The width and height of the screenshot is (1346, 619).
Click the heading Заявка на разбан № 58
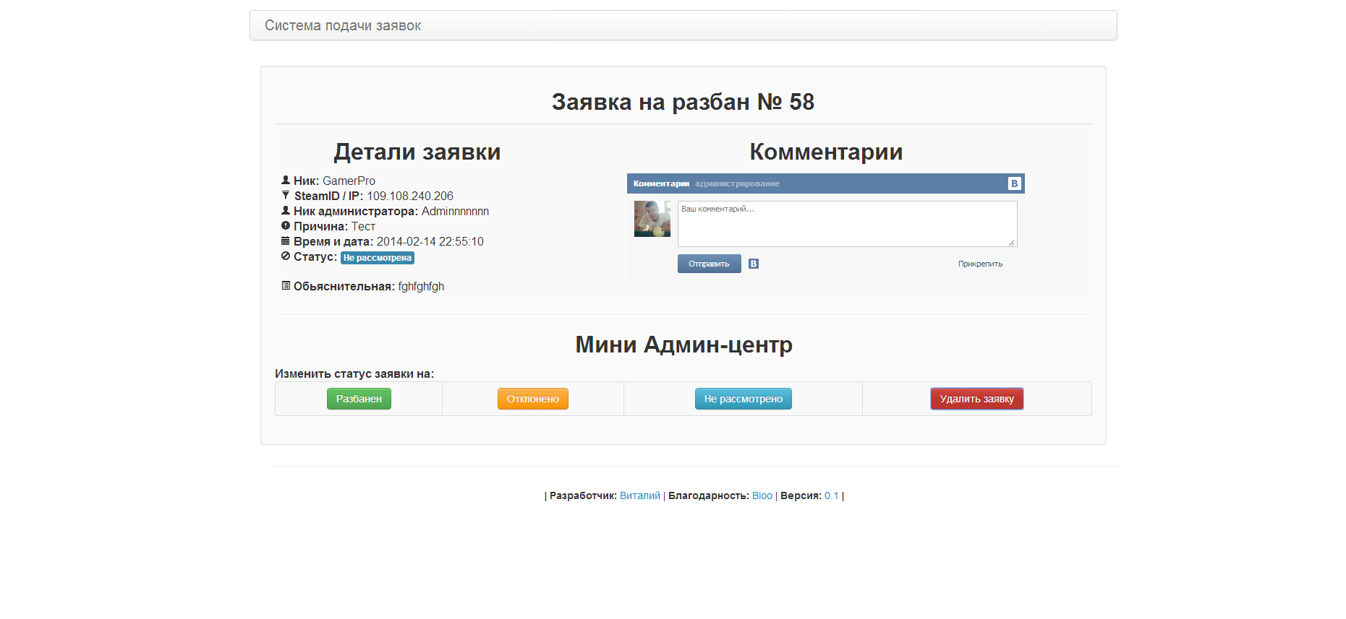(x=683, y=102)
